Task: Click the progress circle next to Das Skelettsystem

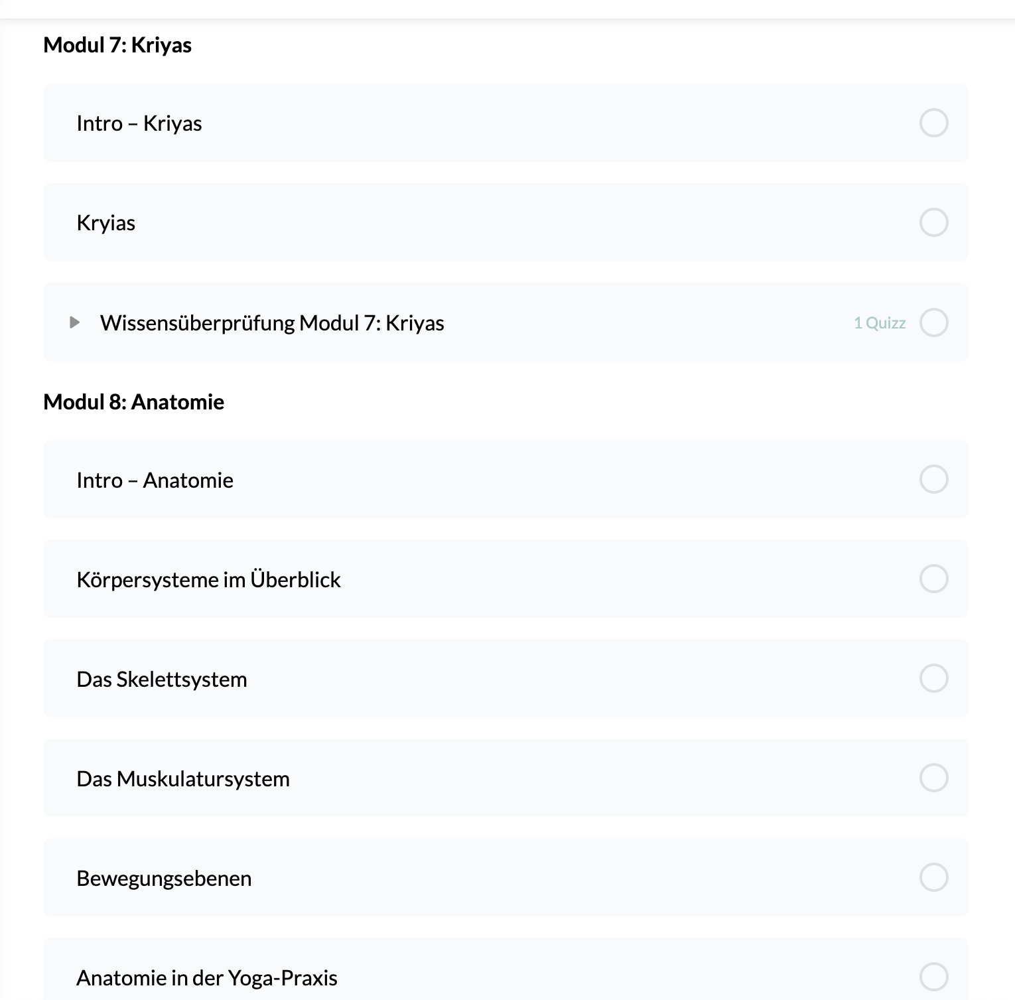Action: [933, 678]
